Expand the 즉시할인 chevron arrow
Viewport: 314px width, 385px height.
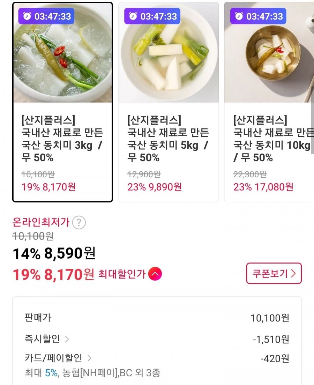67,339
